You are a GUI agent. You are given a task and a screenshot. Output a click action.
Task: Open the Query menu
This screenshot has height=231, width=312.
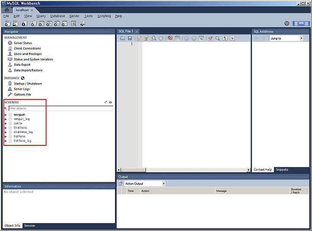pyautogui.click(x=41, y=16)
